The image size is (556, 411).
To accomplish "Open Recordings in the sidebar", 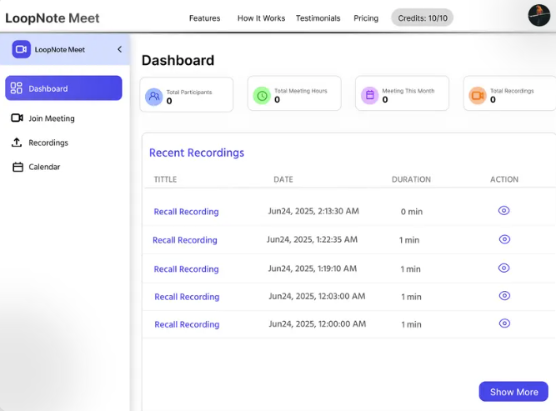I will click(48, 143).
